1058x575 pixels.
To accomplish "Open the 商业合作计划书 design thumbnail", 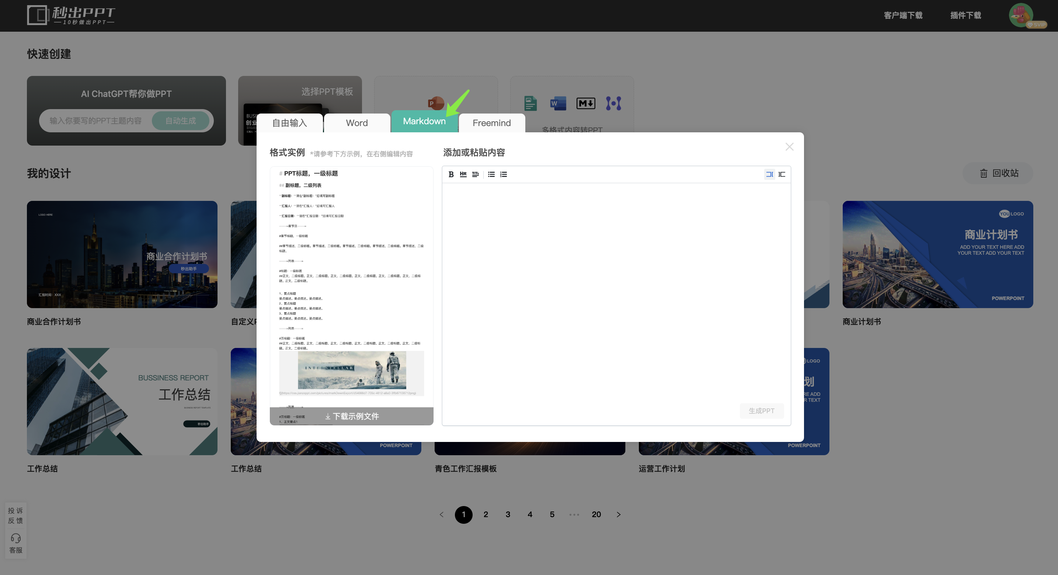I will coord(122,254).
